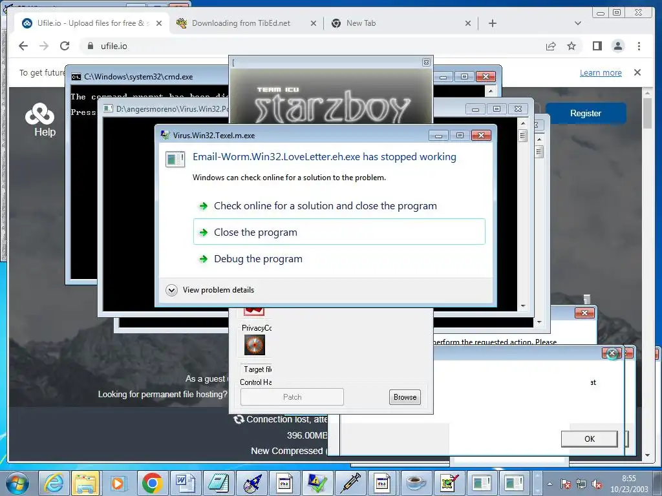662x496 pixels.
Task: Choose Check online for a solution option
Action: (339, 206)
